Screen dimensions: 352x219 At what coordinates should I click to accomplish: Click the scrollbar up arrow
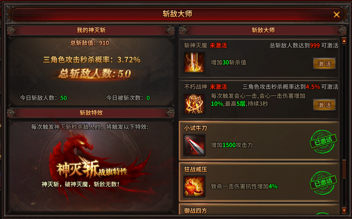pos(344,40)
